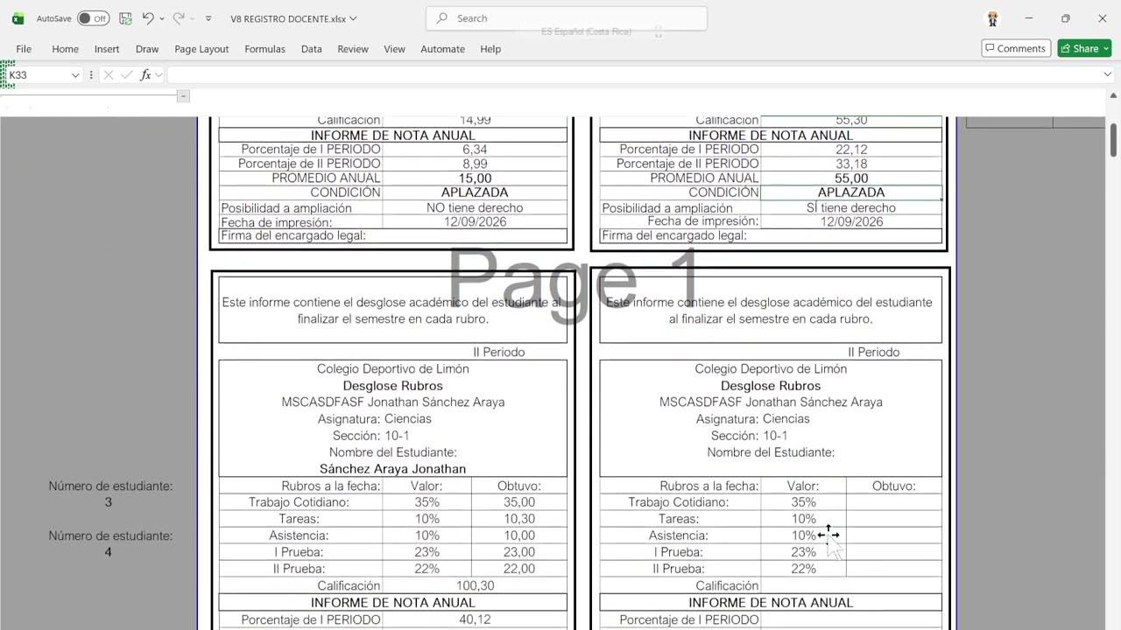Click the Search box
This screenshot has height=630, width=1121.
567,18
